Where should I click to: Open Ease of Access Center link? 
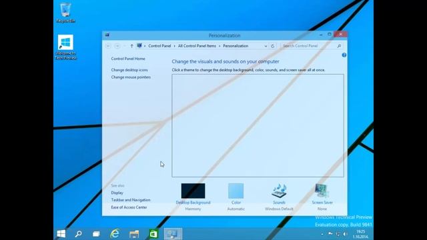pos(129,207)
